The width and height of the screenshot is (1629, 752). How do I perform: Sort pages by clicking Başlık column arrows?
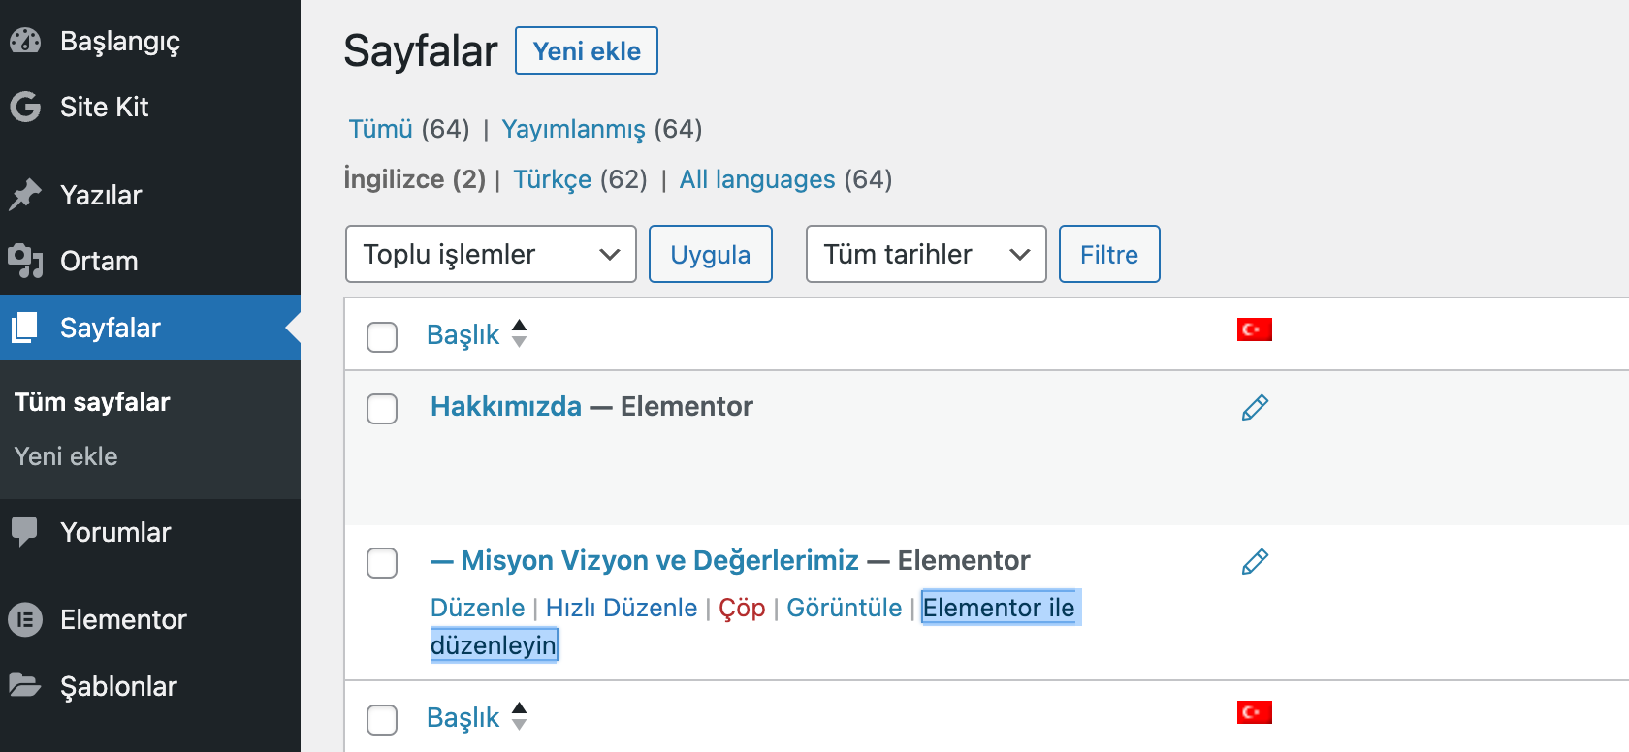pyautogui.click(x=520, y=334)
